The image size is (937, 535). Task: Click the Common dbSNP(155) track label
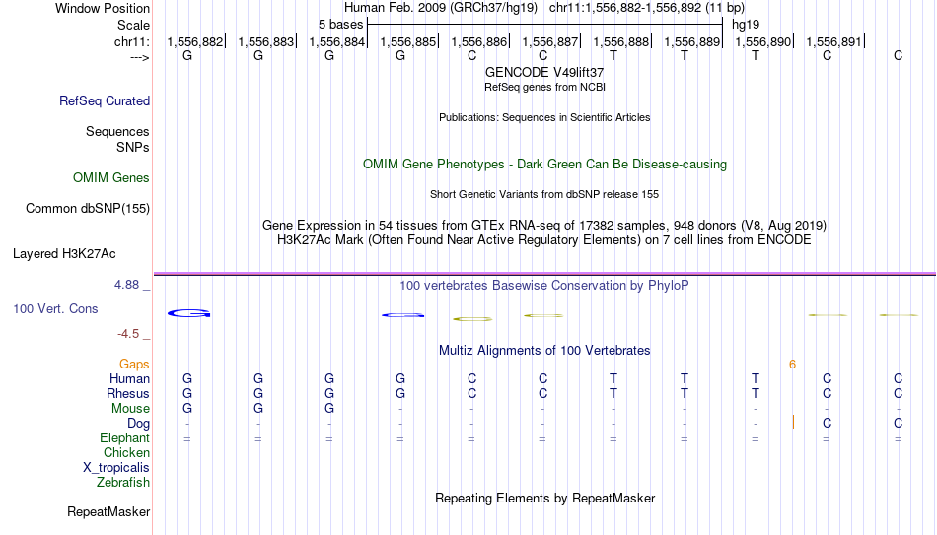[x=87, y=209]
